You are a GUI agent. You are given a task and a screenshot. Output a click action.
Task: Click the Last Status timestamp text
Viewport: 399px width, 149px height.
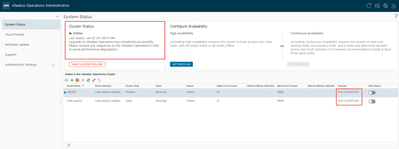[92, 38]
